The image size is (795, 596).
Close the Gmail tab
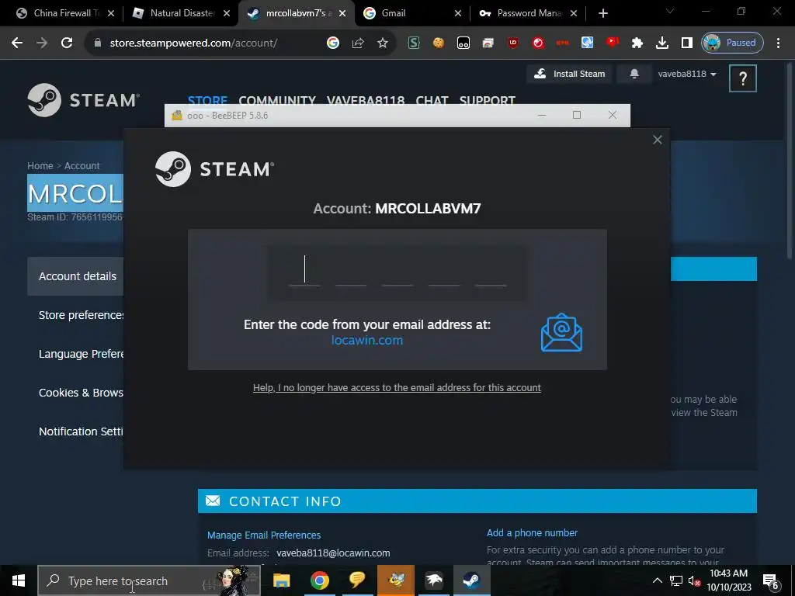458,14
